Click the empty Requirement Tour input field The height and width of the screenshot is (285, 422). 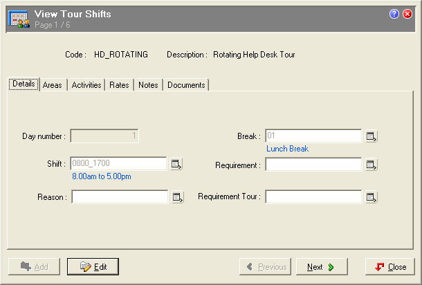click(x=313, y=197)
